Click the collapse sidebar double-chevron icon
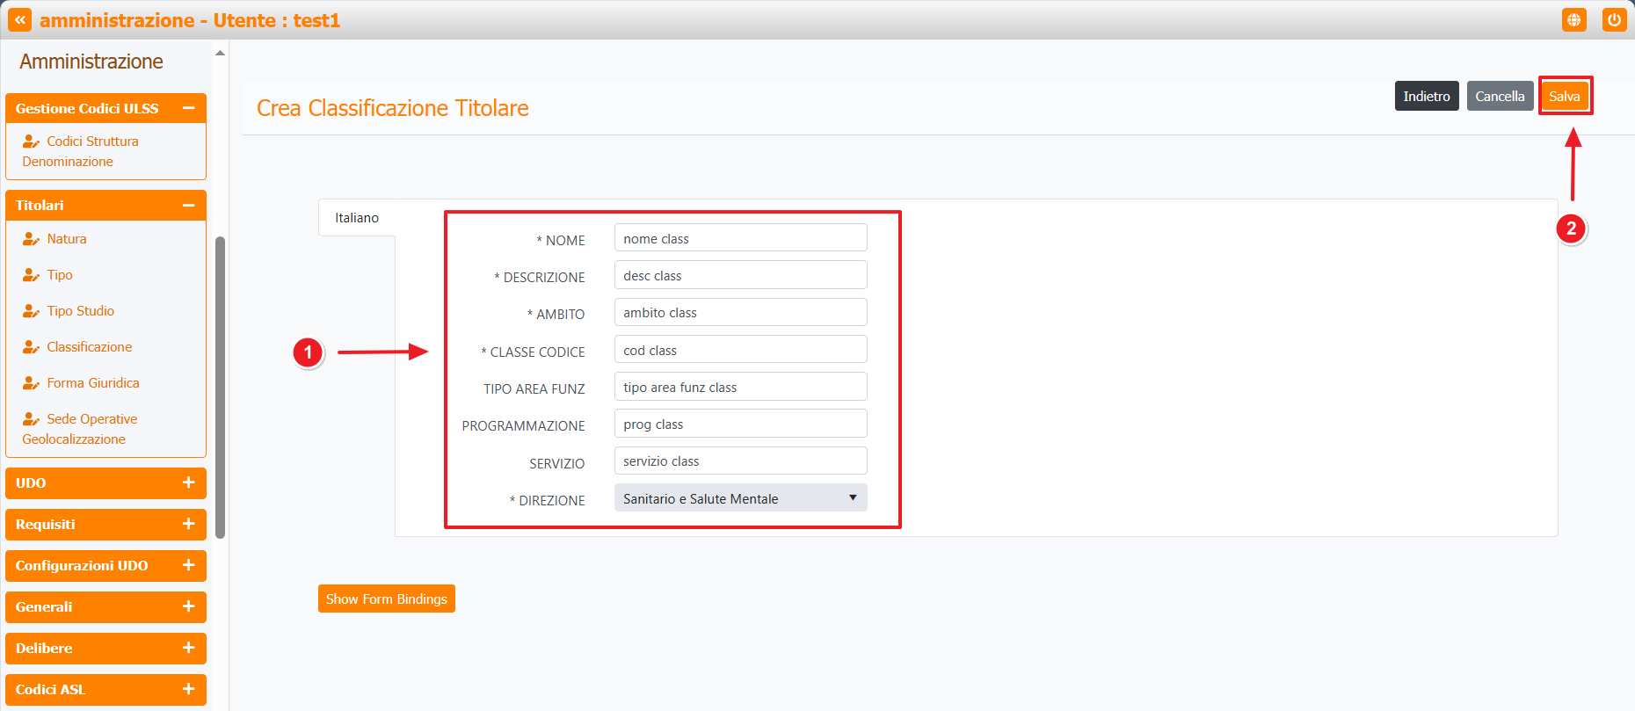1635x711 pixels. (19, 20)
